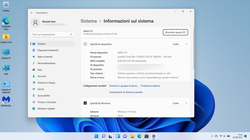250x140 pixels.
Task: Collapse the Specifiche dispositivo section
Action: coord(186,44)
